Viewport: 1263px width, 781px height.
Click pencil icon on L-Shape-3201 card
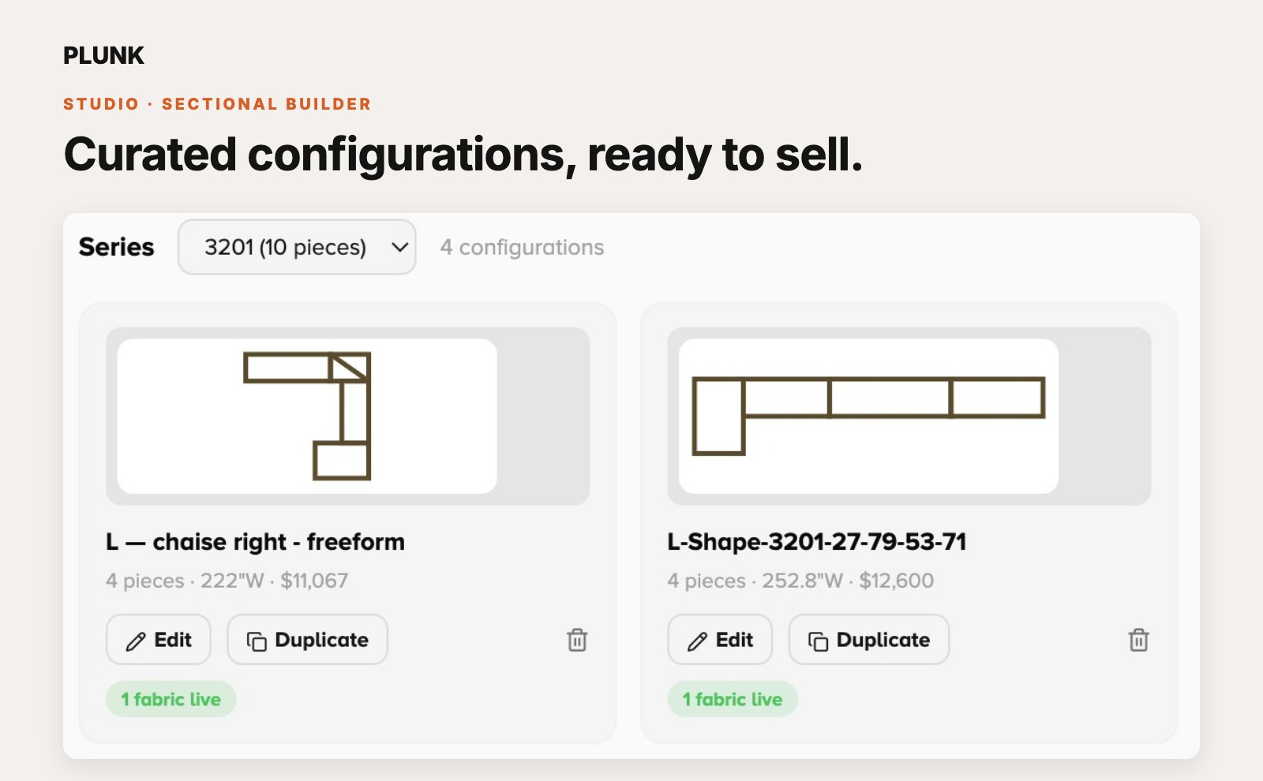coord(697,641)
